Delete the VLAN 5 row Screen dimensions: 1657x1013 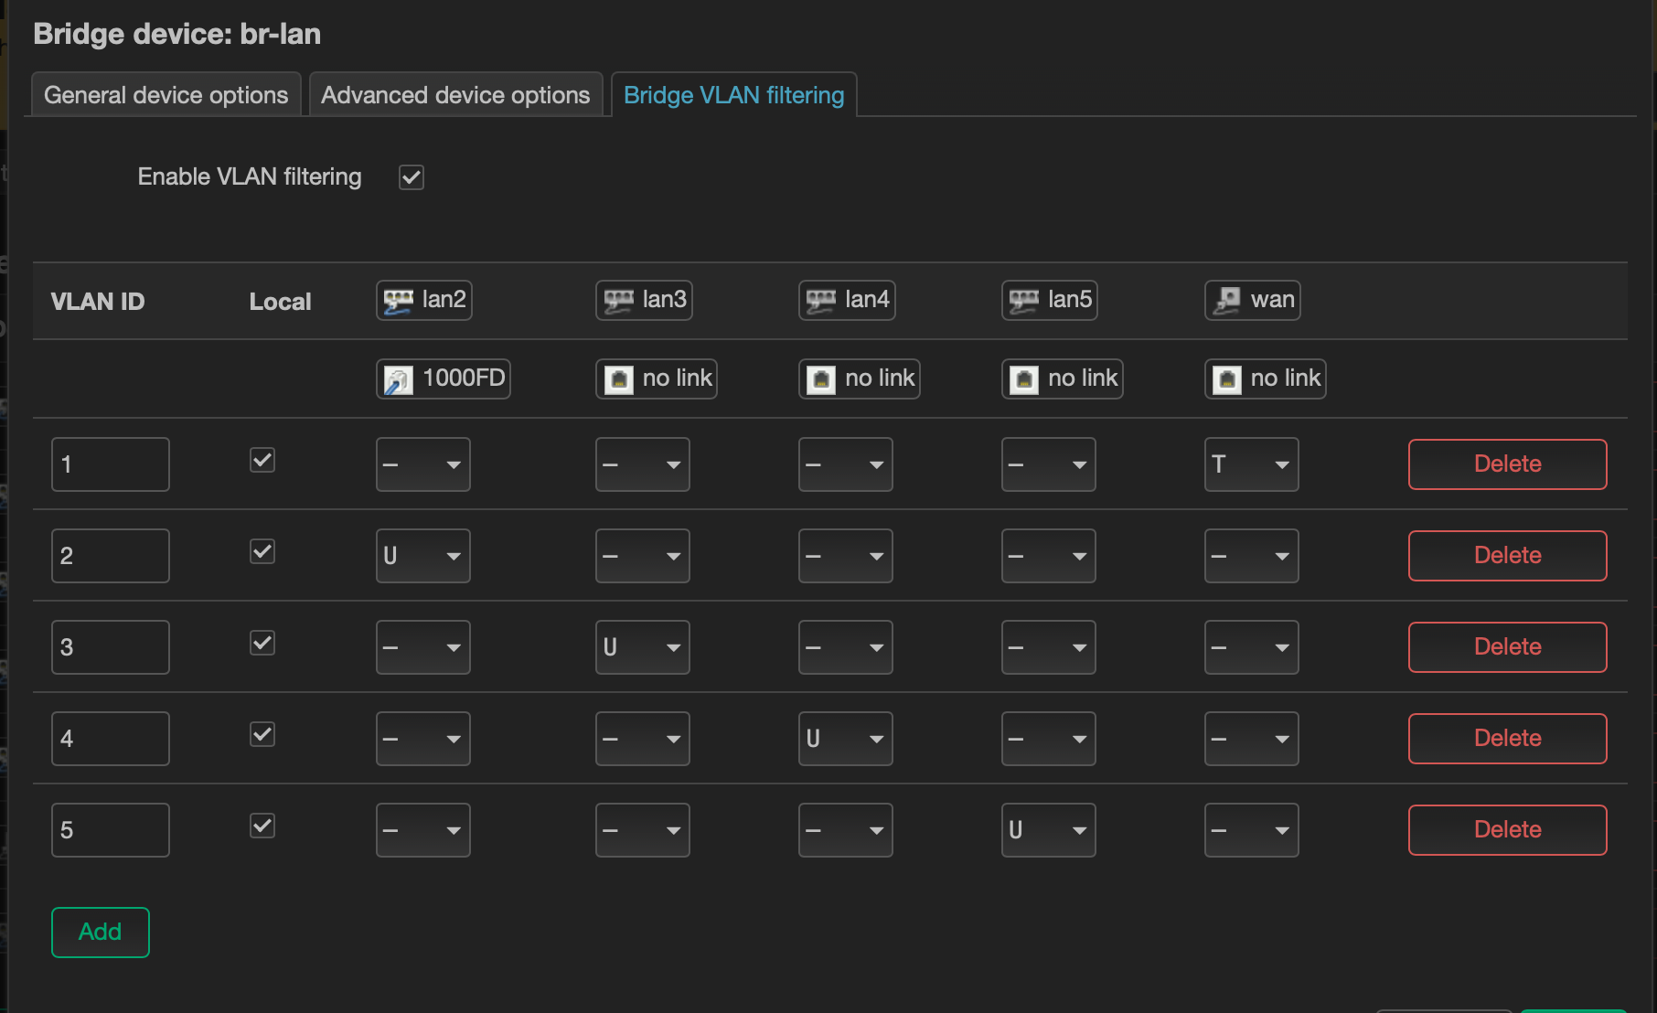1507,830
